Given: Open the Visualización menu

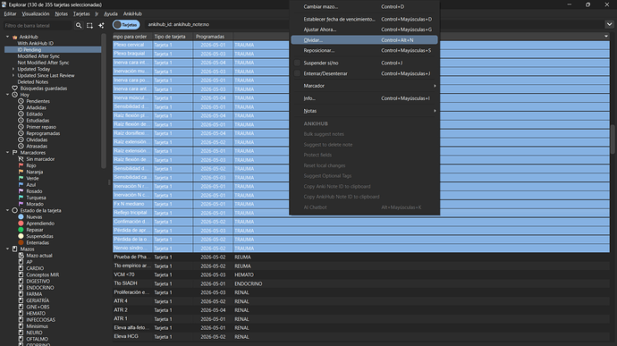Looking at the screenshot, I should (36, 13).
